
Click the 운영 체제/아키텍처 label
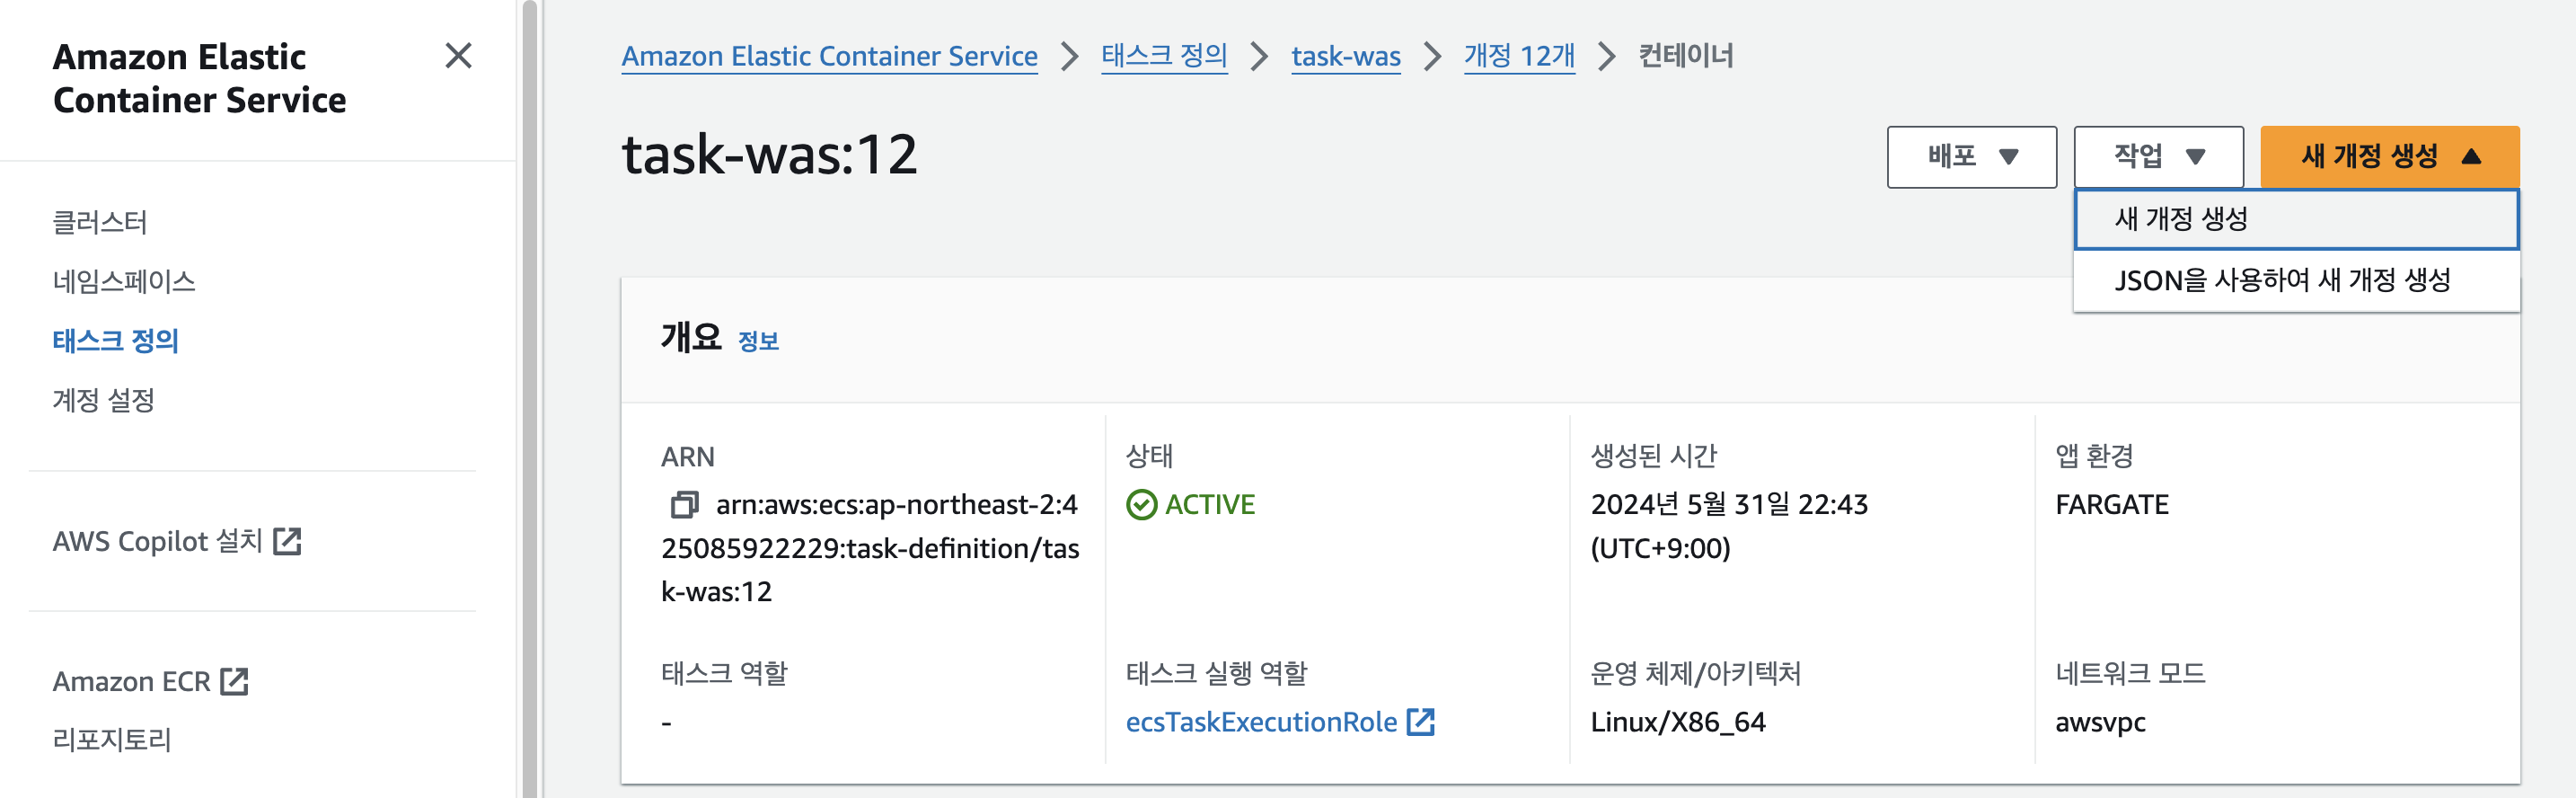click(x=1695, y=673)
